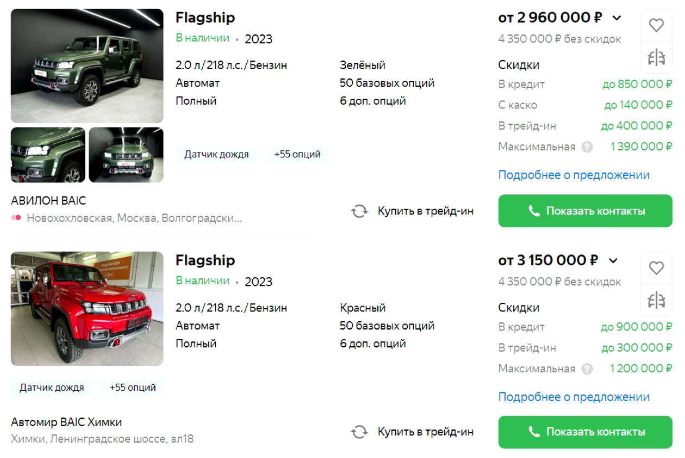Click help icon next to first Максимальная
Screen dimensions: 685x458
[x=587, y=147]
